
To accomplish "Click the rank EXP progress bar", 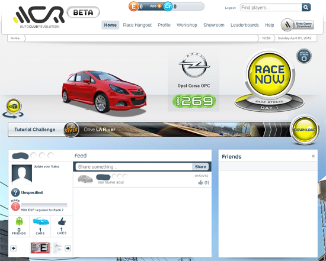I will pos(44,205).
